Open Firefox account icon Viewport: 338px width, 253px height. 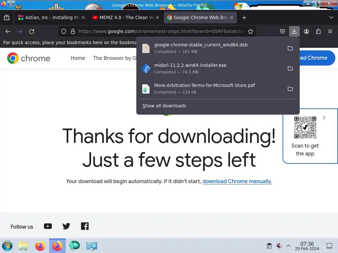tap(306, 31)
